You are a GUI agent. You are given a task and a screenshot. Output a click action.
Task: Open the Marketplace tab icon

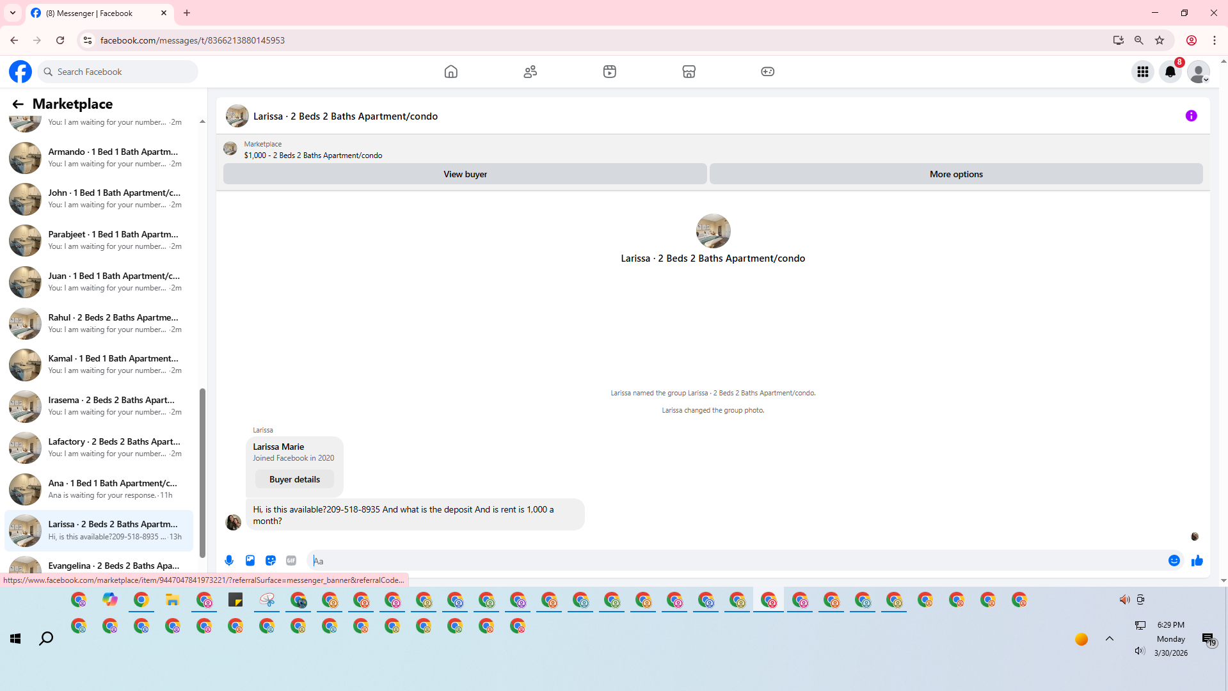pos(689,72)
